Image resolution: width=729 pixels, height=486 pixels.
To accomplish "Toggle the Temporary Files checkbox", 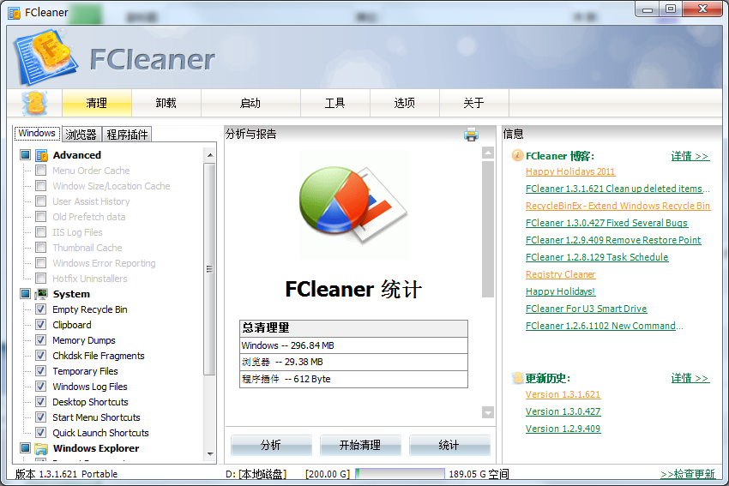I will coord(41,371).
